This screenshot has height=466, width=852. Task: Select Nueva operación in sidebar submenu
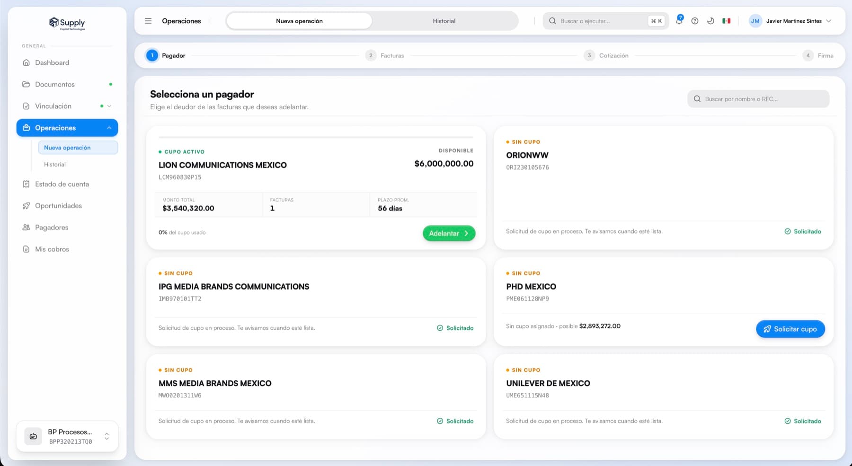[78, 148]
